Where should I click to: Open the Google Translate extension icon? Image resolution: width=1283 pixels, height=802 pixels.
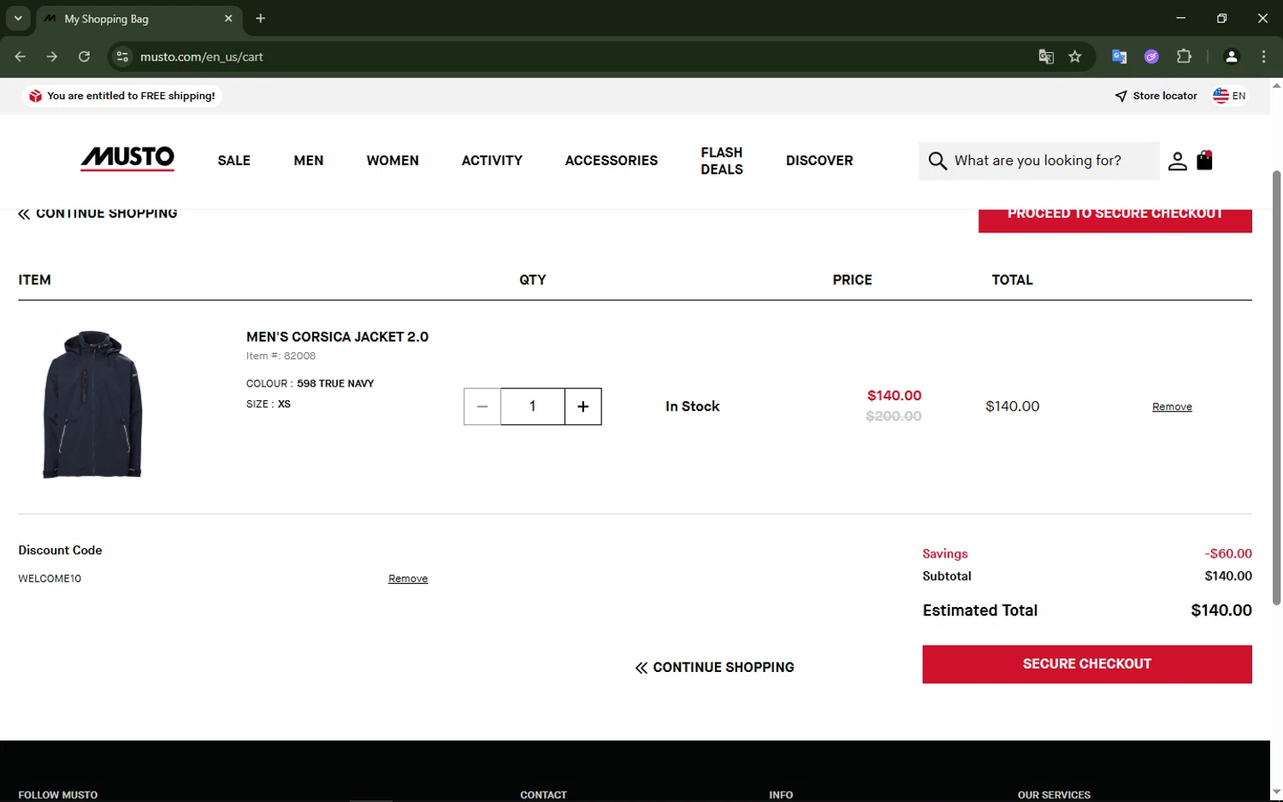coord(1119,56)
